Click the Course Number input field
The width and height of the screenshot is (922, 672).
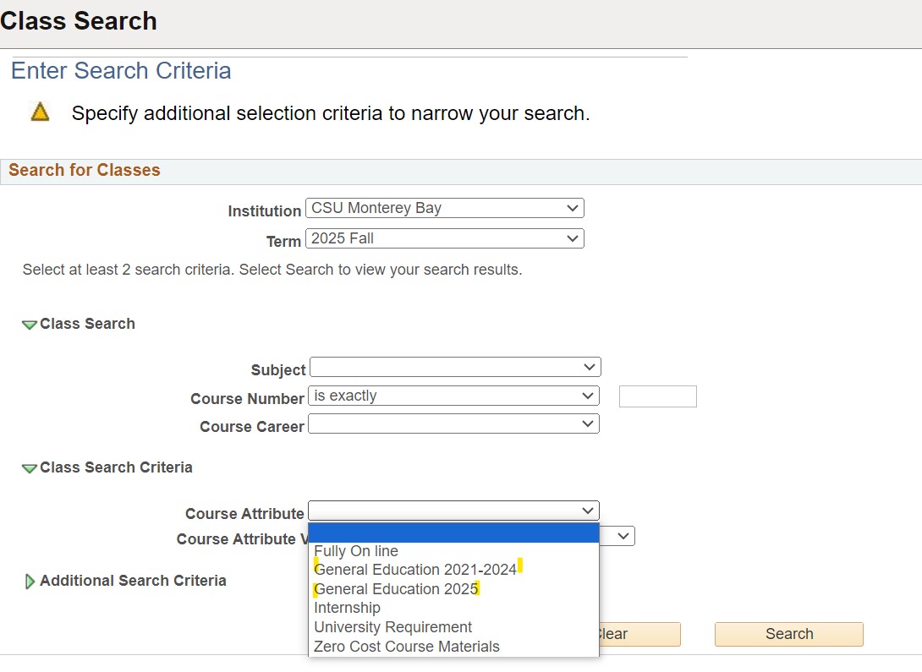pyautogui.click(x=657, y=396)
